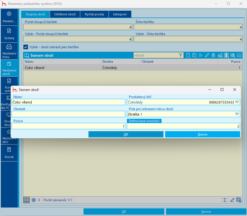Click the columns setup toolbar icon

(226, 55)
